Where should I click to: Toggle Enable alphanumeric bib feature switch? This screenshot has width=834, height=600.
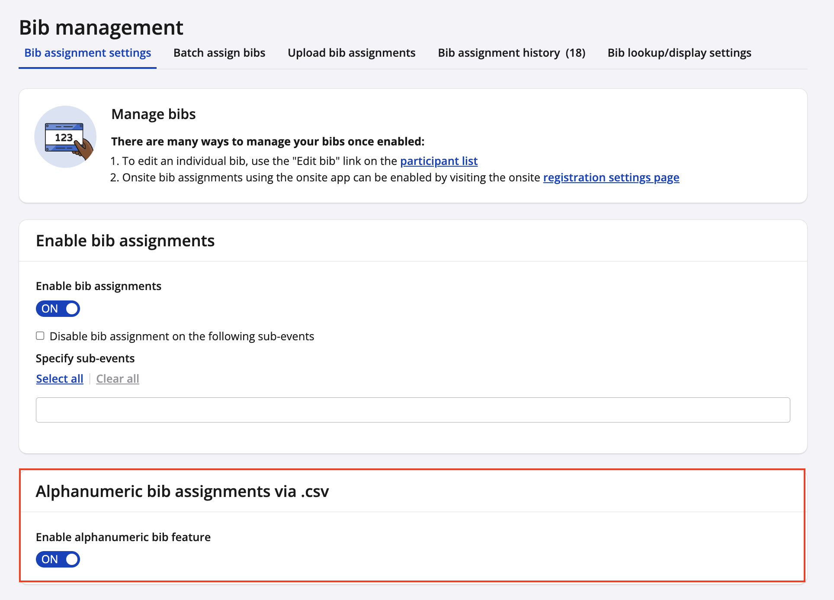pyautogui.click(x=58, y=559)
